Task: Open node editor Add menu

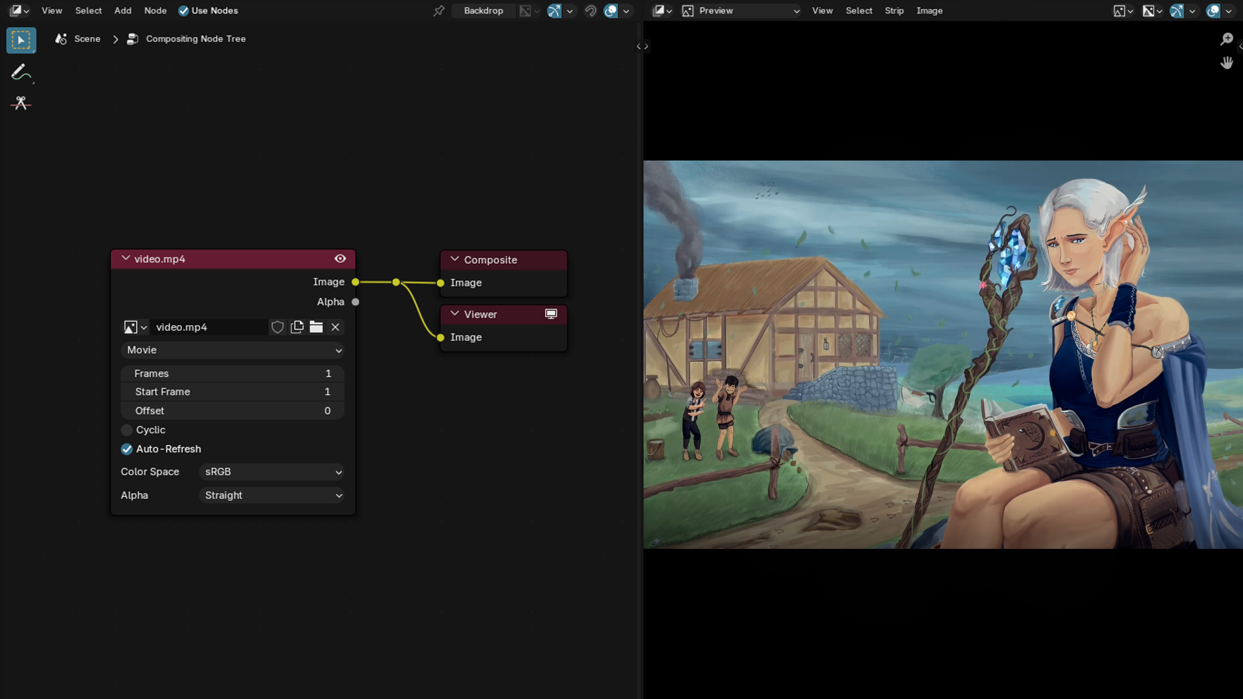Action: (x=123, y=10)
